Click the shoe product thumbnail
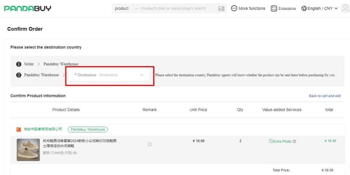The height and width of the screenshot is (175, 350). click(28, 149)
